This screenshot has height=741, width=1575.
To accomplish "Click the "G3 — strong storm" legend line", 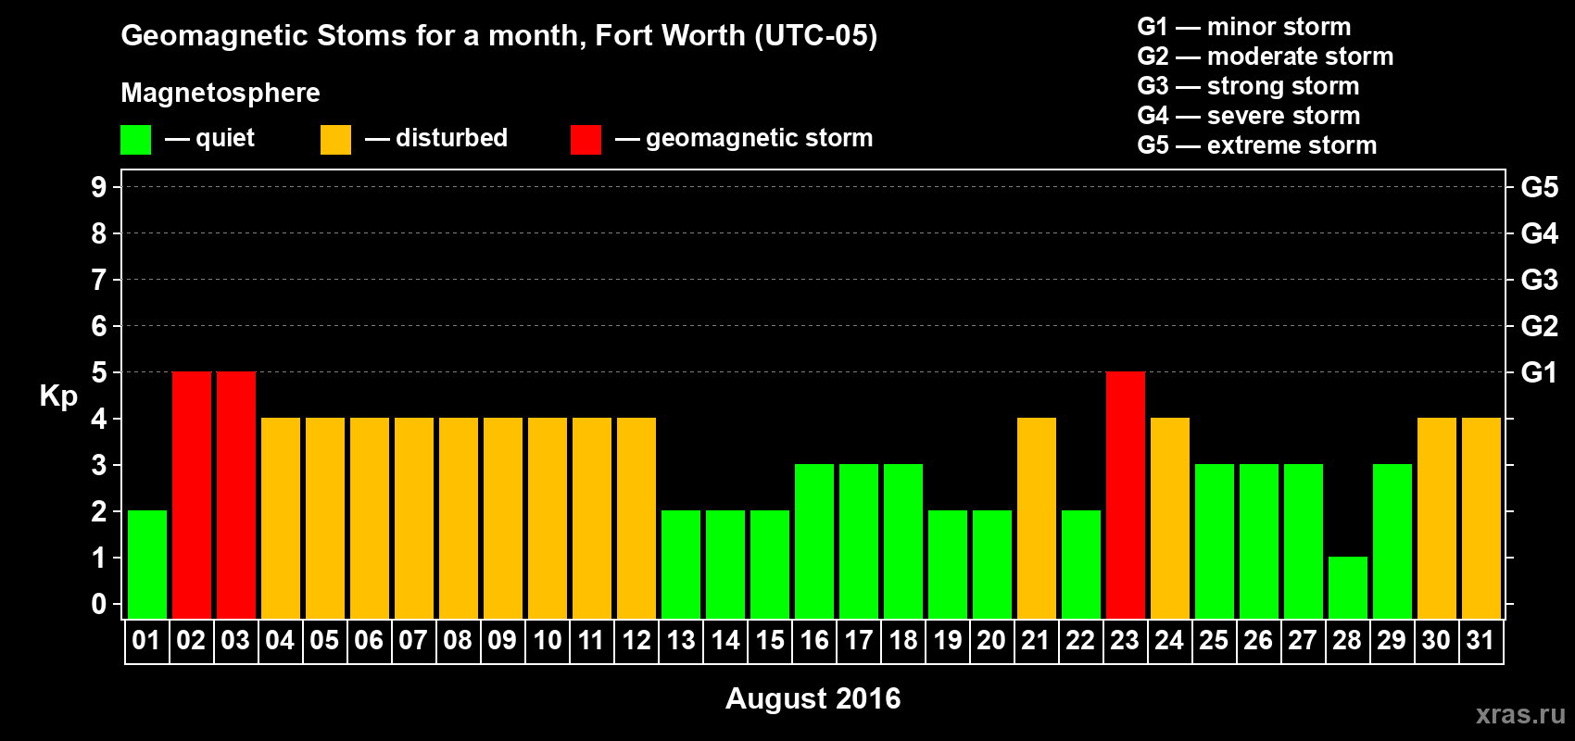I will pyautogui.click(x=1248, y=86).
